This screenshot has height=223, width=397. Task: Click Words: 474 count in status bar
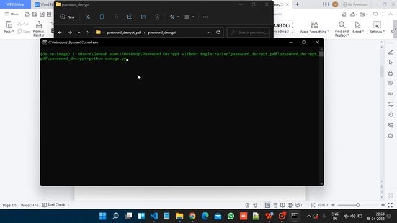29,205
